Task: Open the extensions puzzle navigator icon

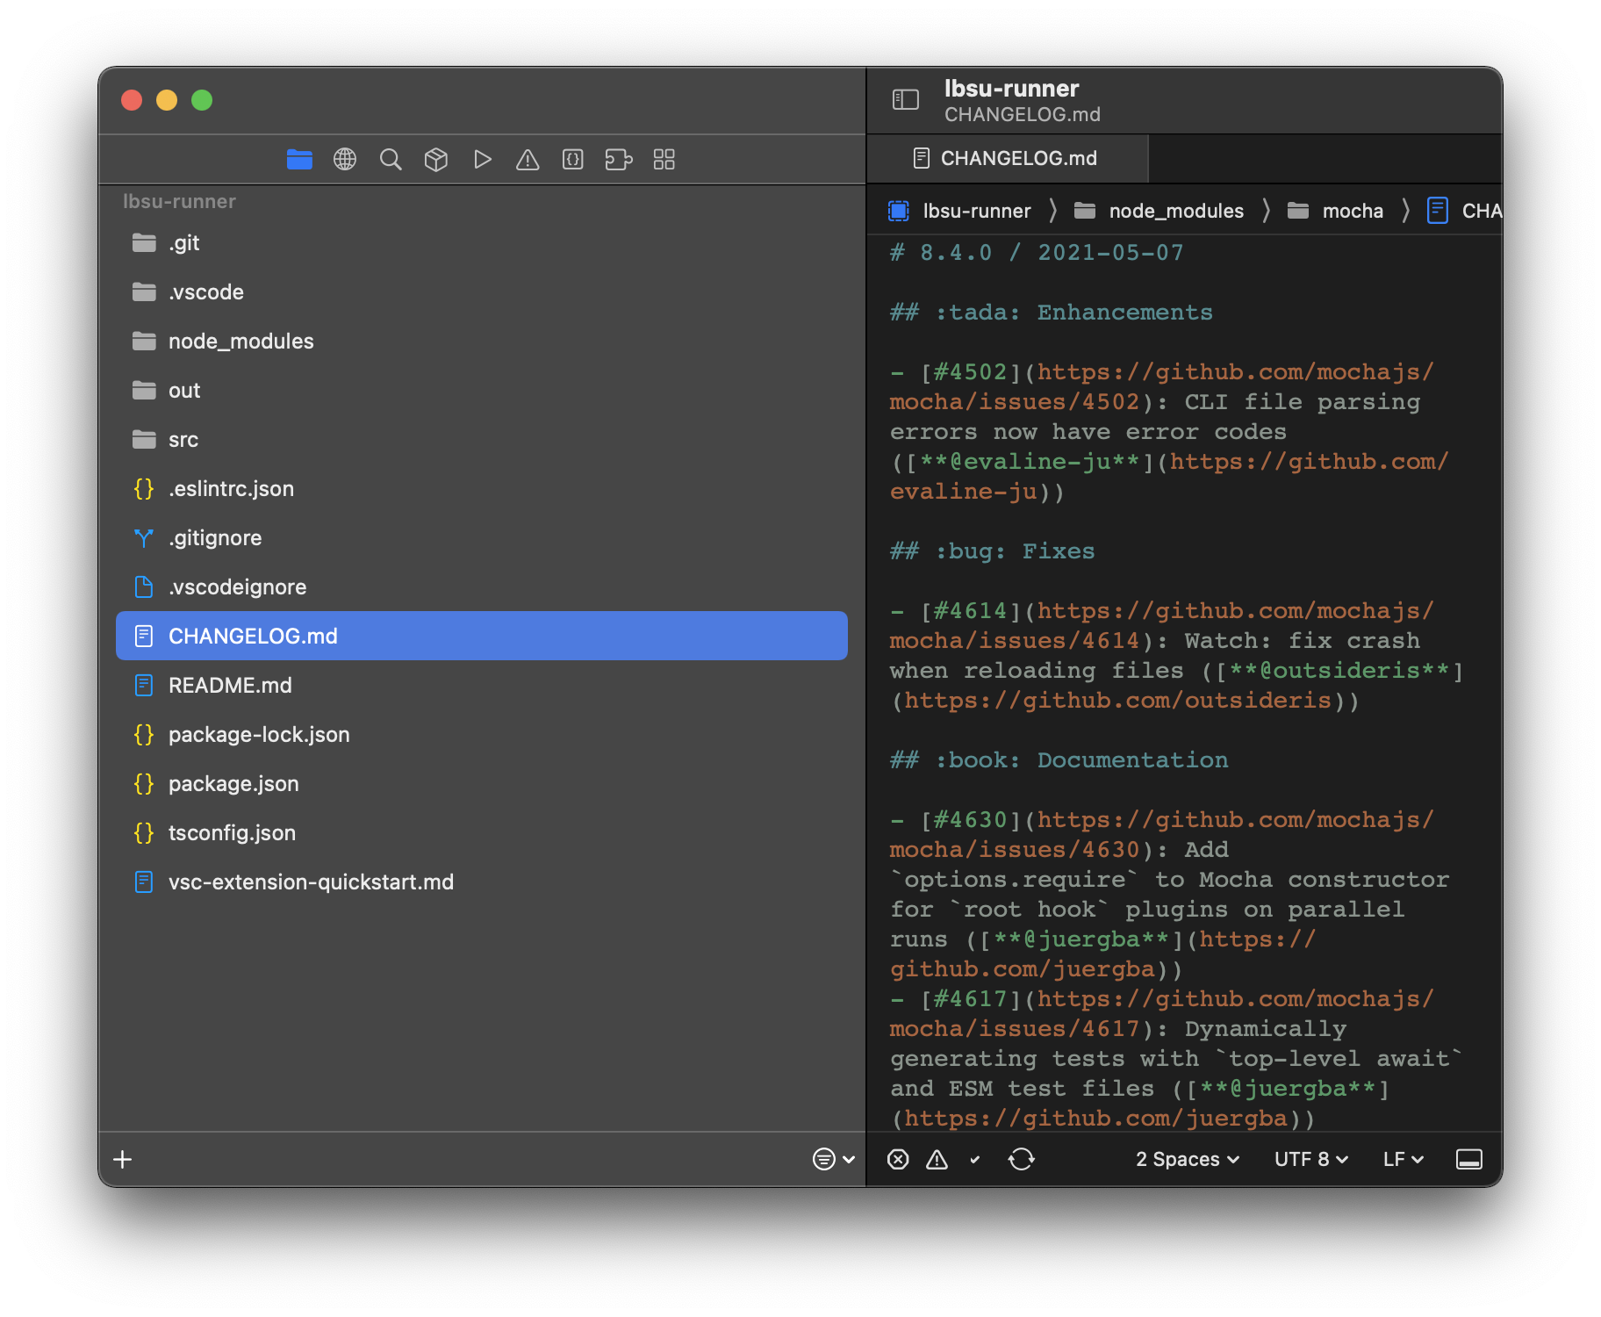Action: tap(619, 159)
